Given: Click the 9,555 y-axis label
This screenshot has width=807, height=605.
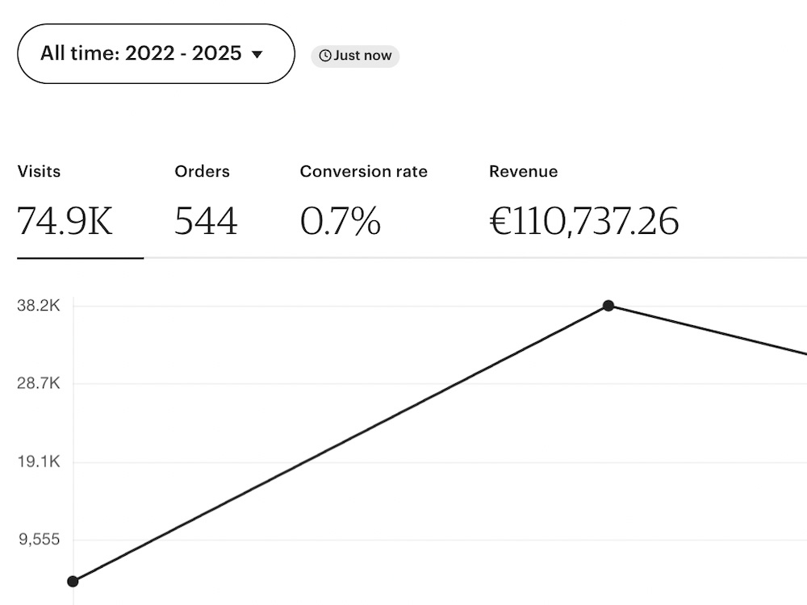Looking at the screenshot, I should (40, 539).
